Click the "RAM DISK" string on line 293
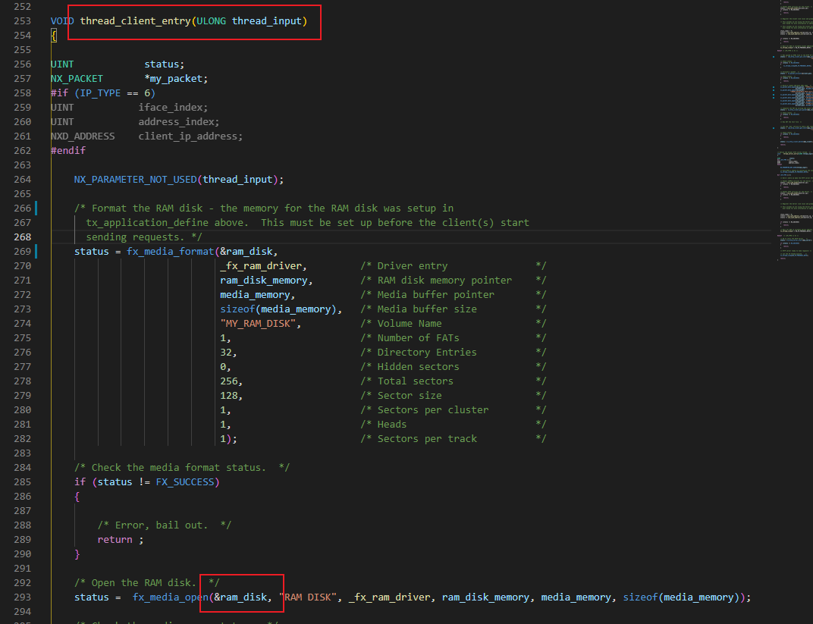Image resolution: width=813 pixels, height=624 pixels. (307, 597)
